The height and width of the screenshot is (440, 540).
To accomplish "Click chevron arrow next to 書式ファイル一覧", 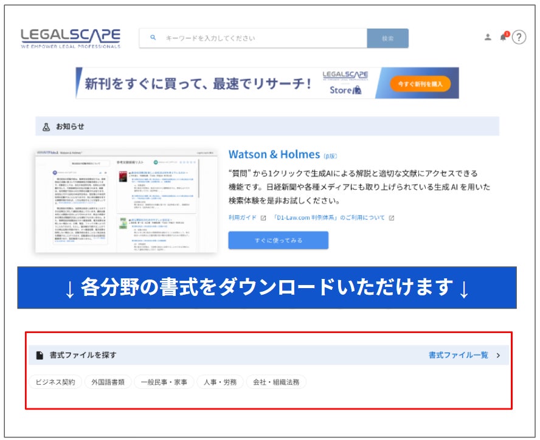I will 498,356.
